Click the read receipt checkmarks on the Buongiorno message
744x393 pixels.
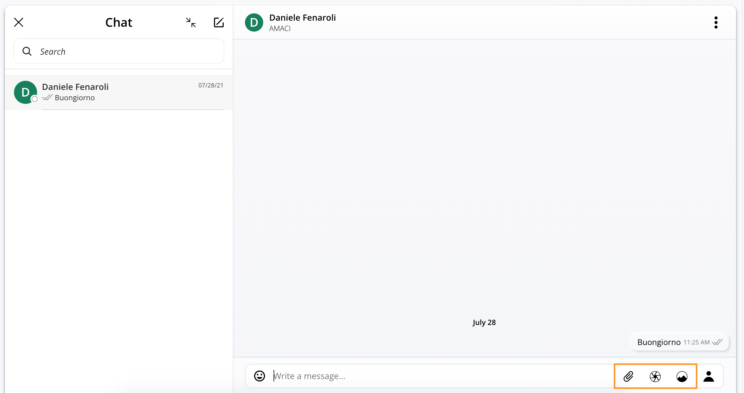tap(718, 342)
